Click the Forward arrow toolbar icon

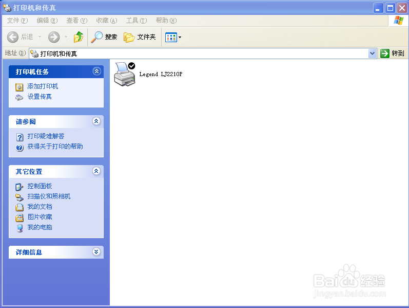pyautogui.click(x=54, y=37)
